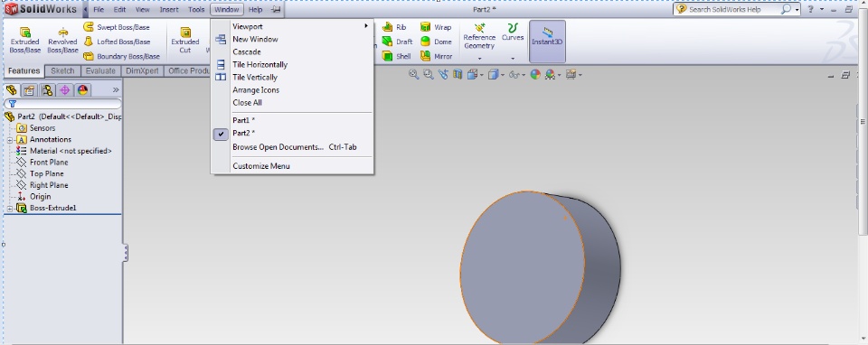The height and width of the screenshot is (345, 868).
Task: Open the Edit Appearance color sphere
Action: click(x=535, y=74)
